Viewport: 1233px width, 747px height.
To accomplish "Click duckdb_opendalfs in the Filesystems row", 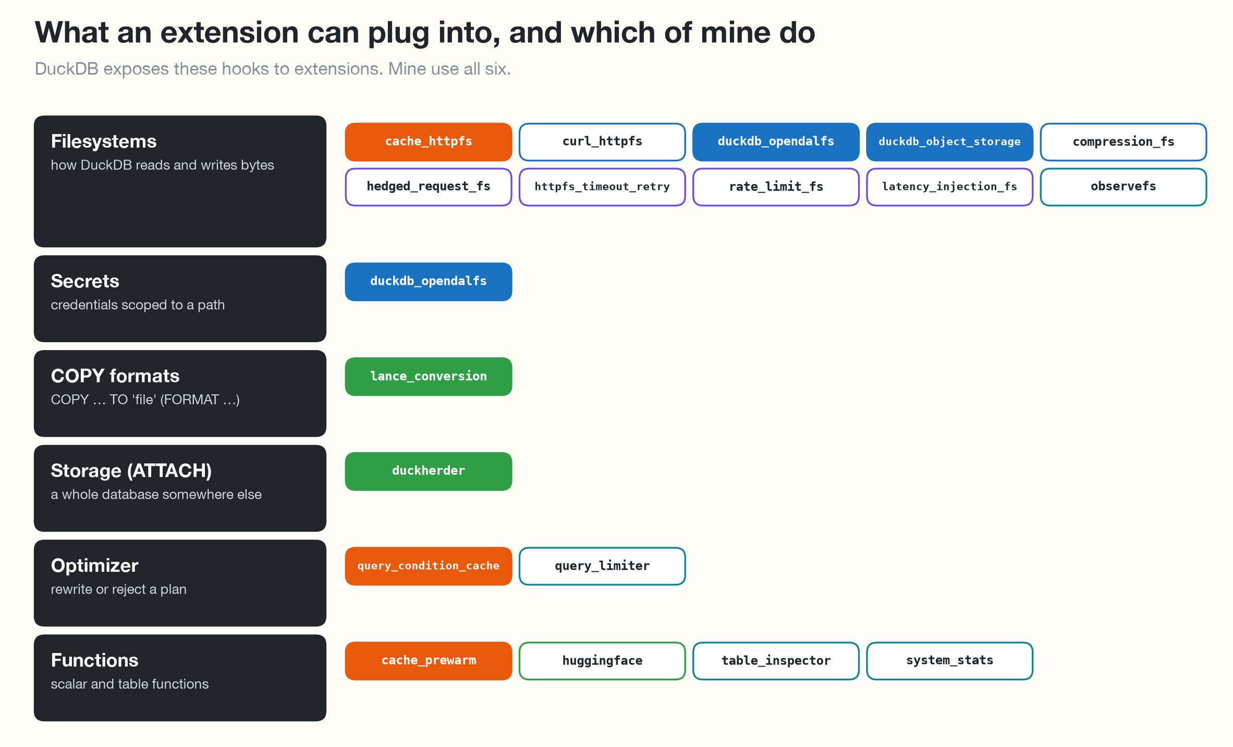I will pyautogui.click(x=776, y=142).
